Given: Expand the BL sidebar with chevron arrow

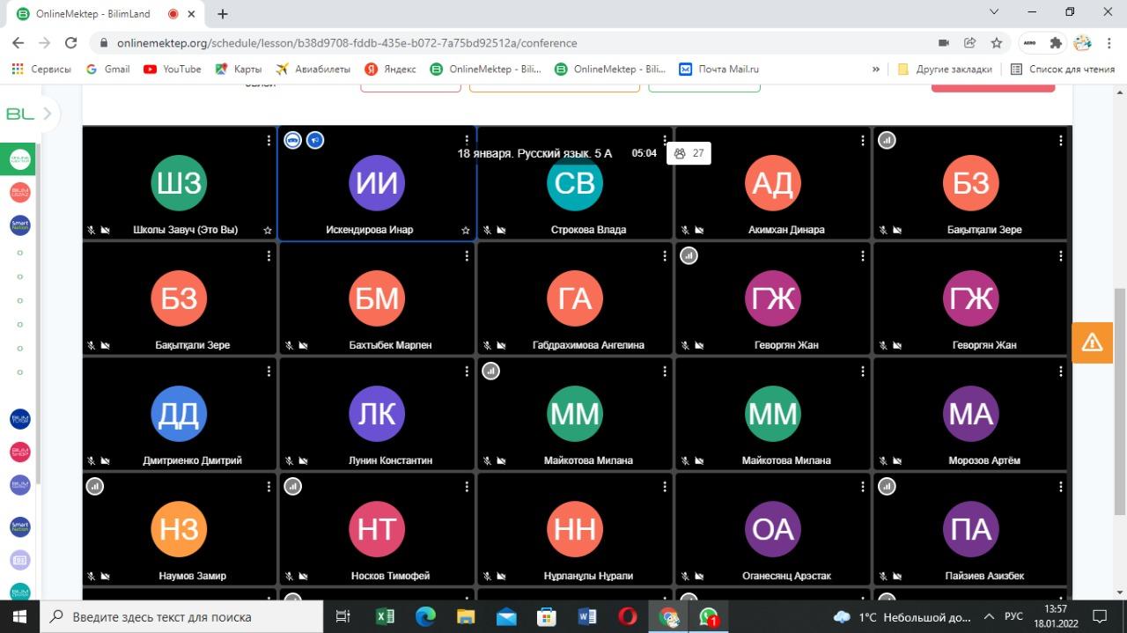Looking at the screenshot, I should pos(48,114).
